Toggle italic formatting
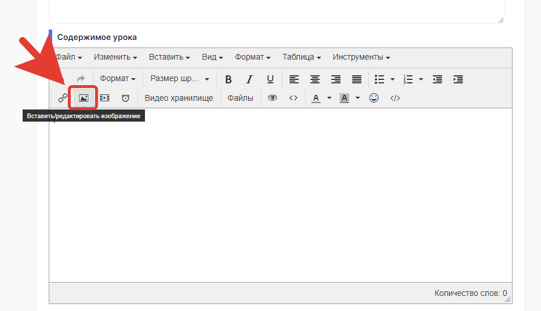Screen dimensions: 541x311 (x=249, y=79)
